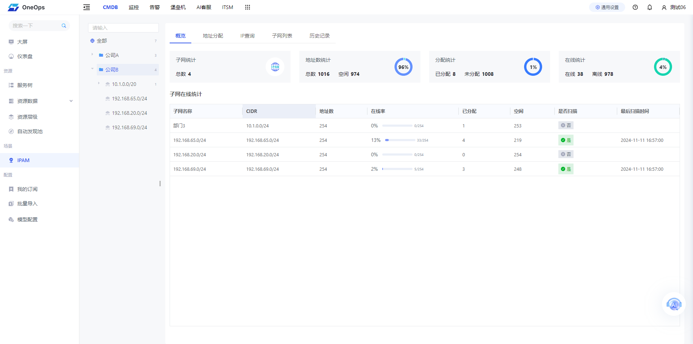Open 自动发现池 in the sidebar
Viewport: 693px width, 344px height.
point(39,131)
